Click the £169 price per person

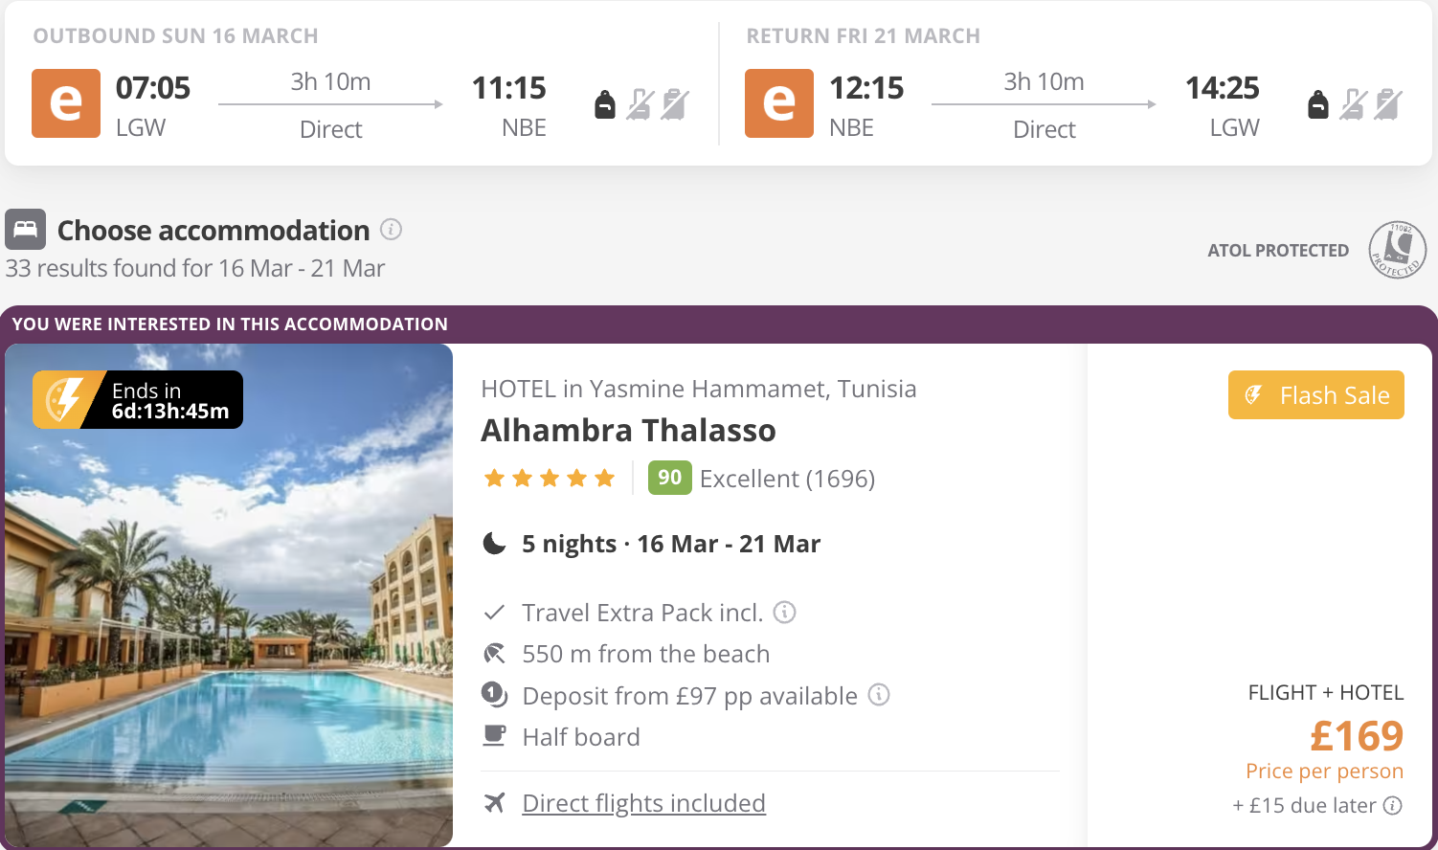1357,736
